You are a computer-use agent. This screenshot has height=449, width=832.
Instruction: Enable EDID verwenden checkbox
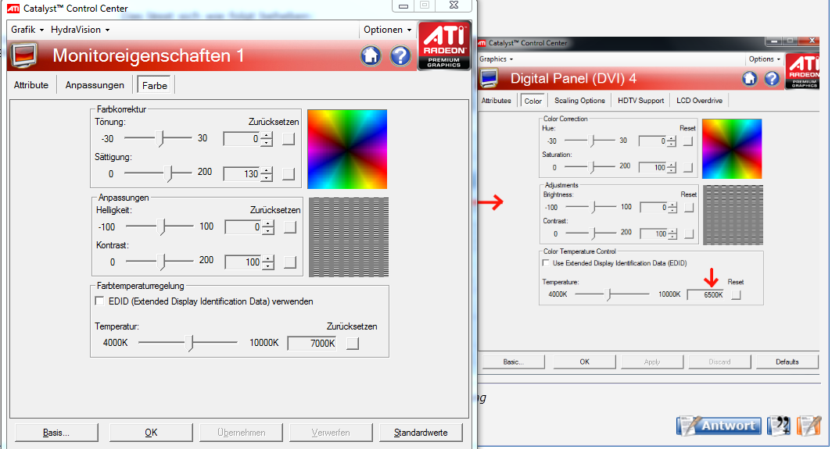tap(99, 301)
